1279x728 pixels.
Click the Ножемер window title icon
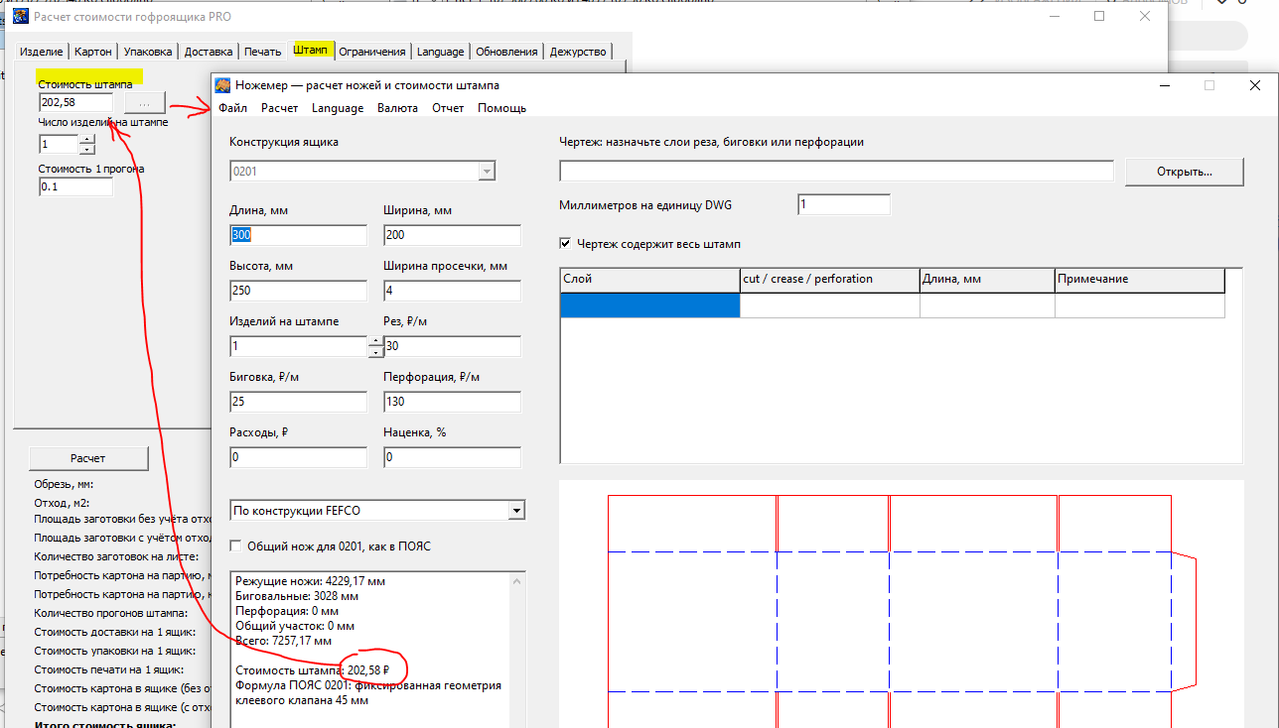click(x=222, y=85)
